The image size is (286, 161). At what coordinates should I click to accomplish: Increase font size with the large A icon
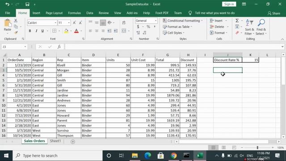74,23
